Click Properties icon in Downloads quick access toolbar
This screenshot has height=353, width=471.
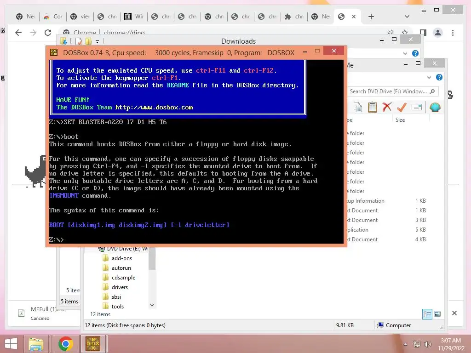coord(78,41)
